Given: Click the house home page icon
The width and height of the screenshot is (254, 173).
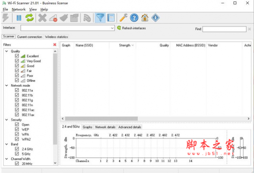Looking at the screenshot, I should tap(145, 18).
